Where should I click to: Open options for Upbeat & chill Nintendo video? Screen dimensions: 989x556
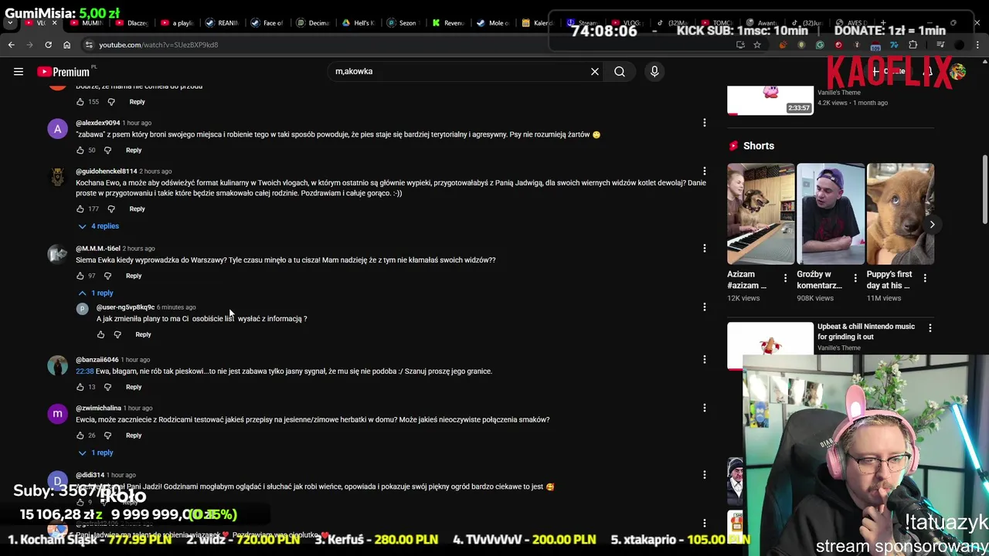930,328
